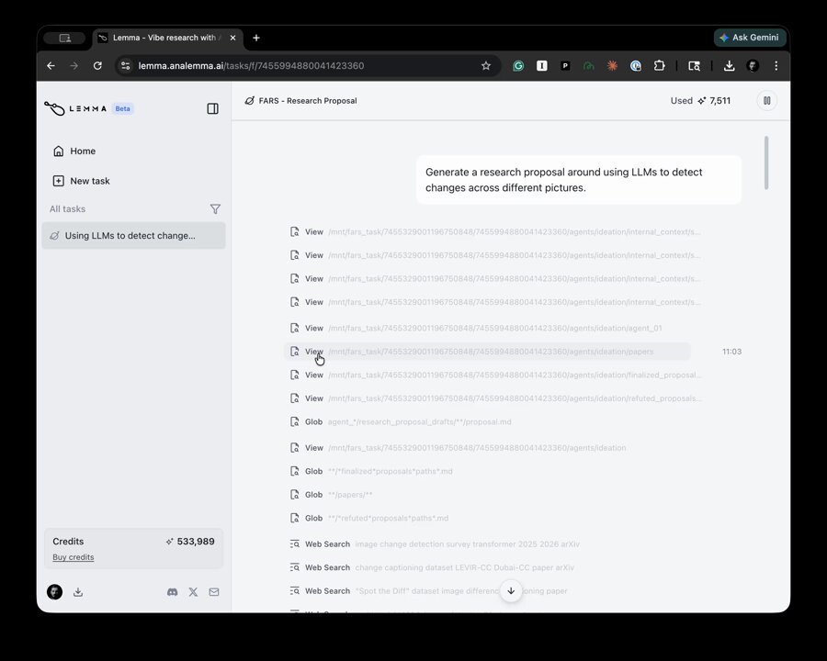Viewport: 827px width, 661px height.
Task: Click the download icon beside the avatar
Action: 78,592
